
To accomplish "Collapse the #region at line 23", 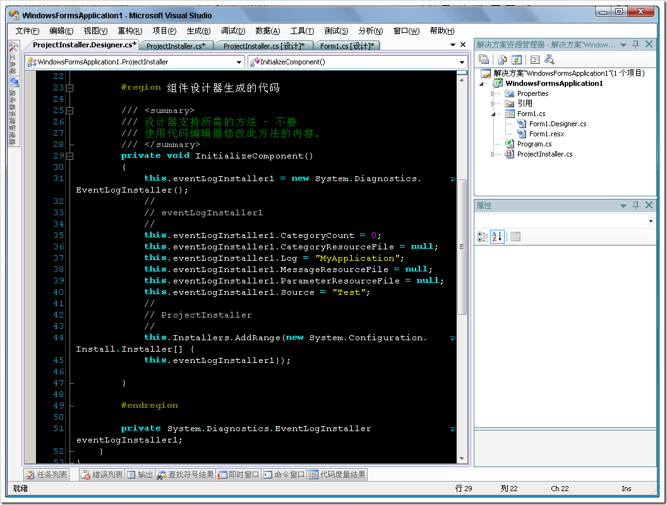I will tap(70, 88).
